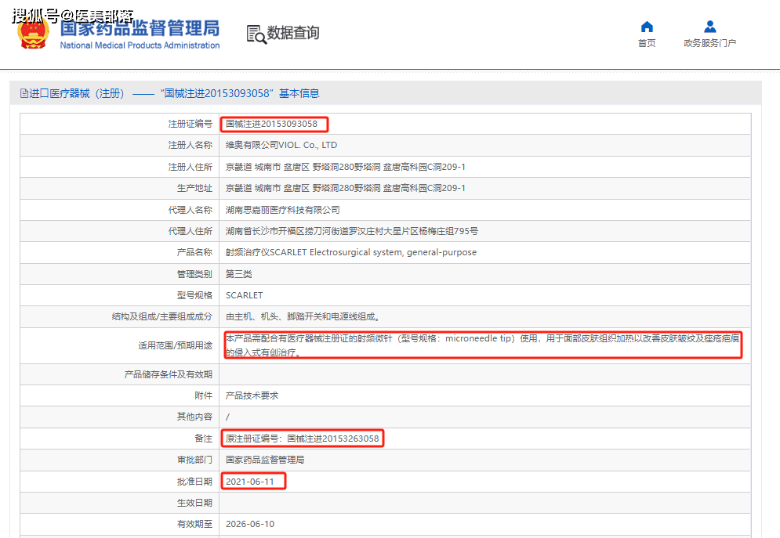Click the 代理人住所 field label
The image size is (780, 538).
coord(190,231)
